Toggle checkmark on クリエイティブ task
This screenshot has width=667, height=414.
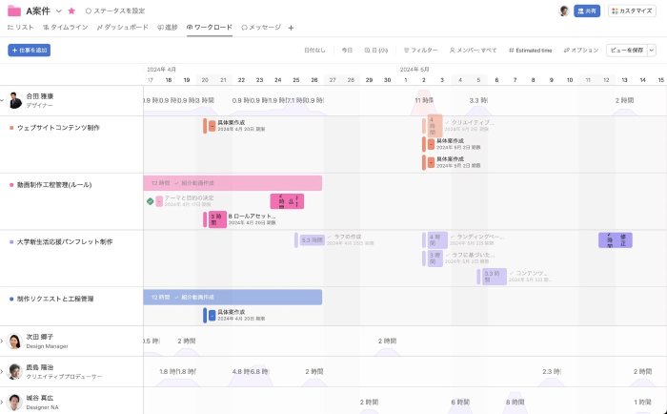[x=446, y=122]
